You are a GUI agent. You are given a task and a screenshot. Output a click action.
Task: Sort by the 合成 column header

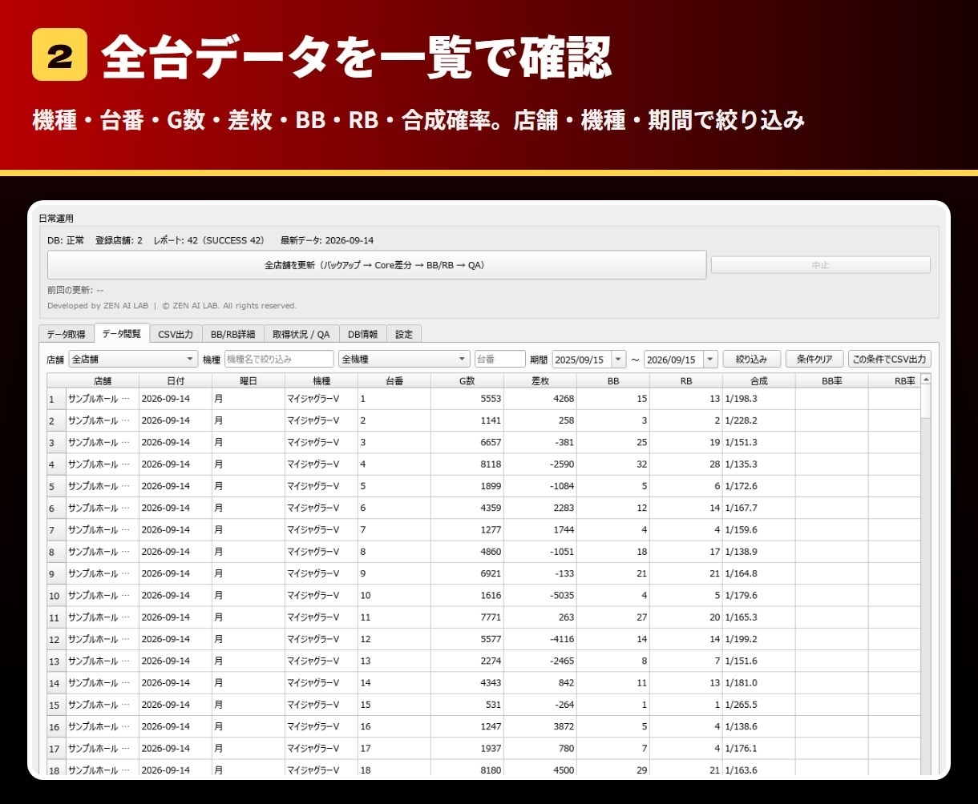click(759, 381)
